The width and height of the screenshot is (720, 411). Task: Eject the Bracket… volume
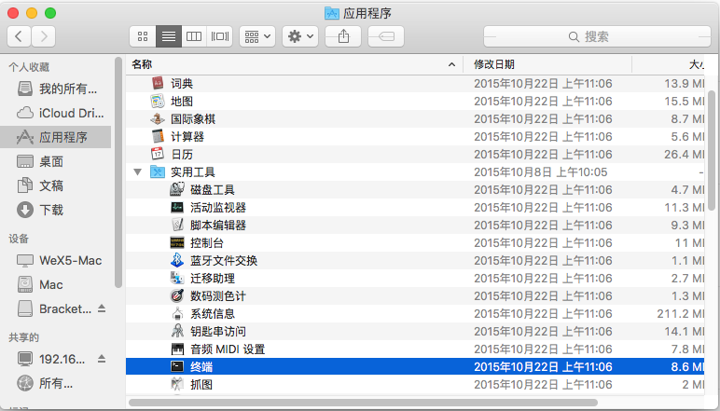102,308
